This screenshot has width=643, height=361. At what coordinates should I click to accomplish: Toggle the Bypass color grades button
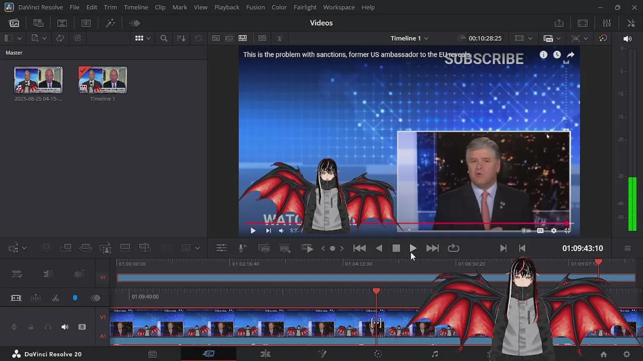point(603,38)
